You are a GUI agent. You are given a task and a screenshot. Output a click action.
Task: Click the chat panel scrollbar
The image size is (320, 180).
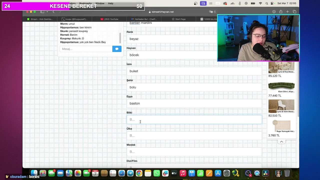(120, 38)
